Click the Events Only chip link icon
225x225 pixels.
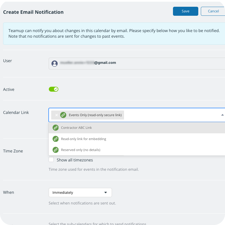tap(63, 115)
